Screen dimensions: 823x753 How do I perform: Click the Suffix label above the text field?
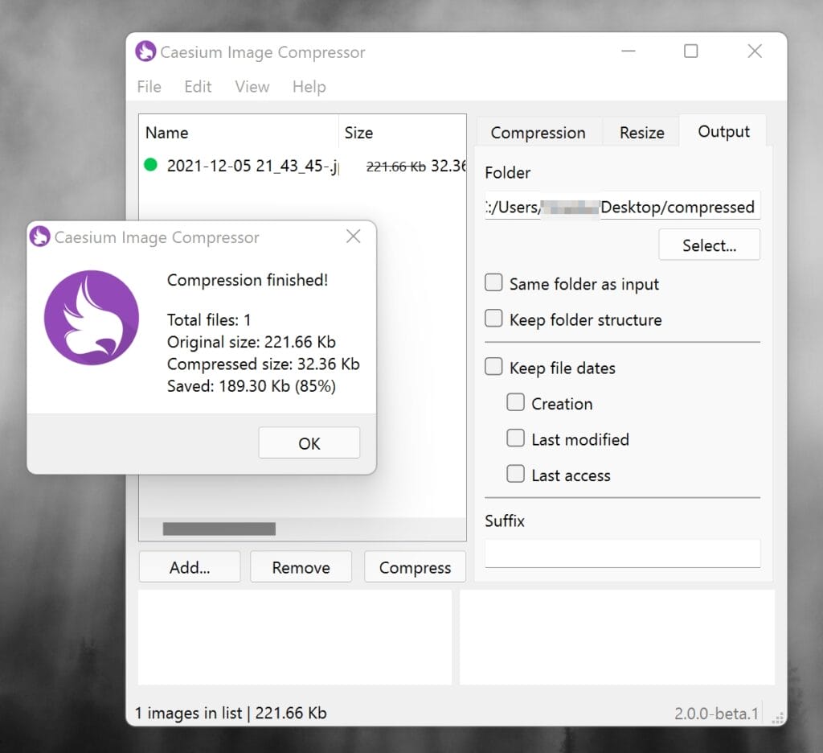click(505, 521)
